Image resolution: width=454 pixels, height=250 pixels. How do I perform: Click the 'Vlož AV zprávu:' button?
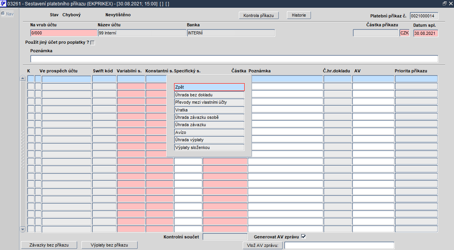coord(262,245)
